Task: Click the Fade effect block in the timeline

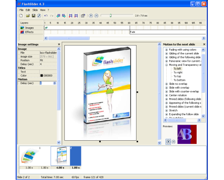Action: 168,32
